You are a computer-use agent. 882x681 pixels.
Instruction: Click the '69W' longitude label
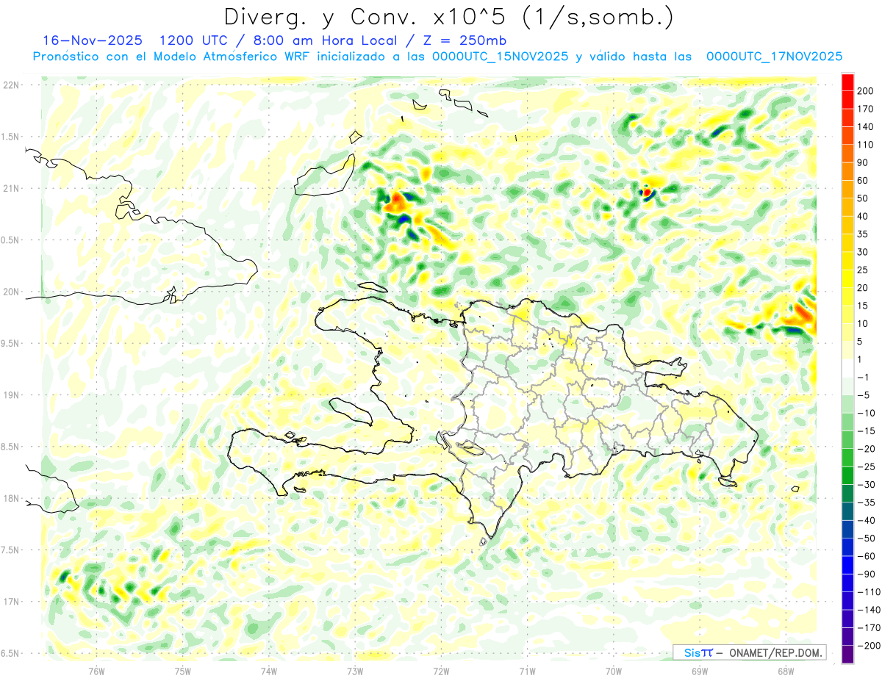700,670
